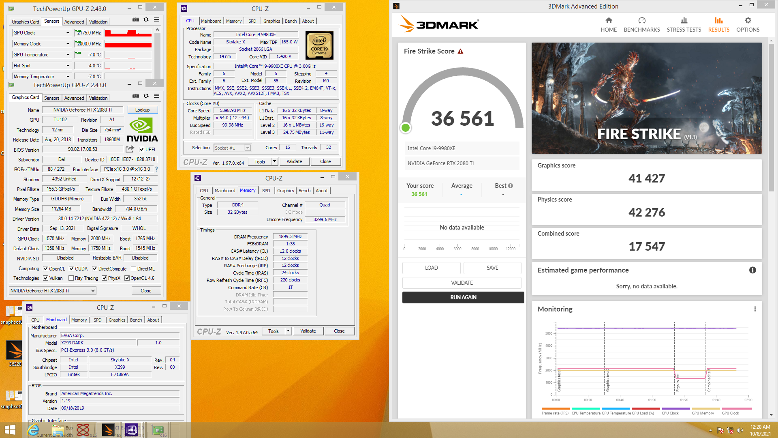Image resolution: width=778 pixels, height=438 pixels.
Task: Switch to Advanced tab in GPU-Z Sensors window
Action: click(74, 22)
